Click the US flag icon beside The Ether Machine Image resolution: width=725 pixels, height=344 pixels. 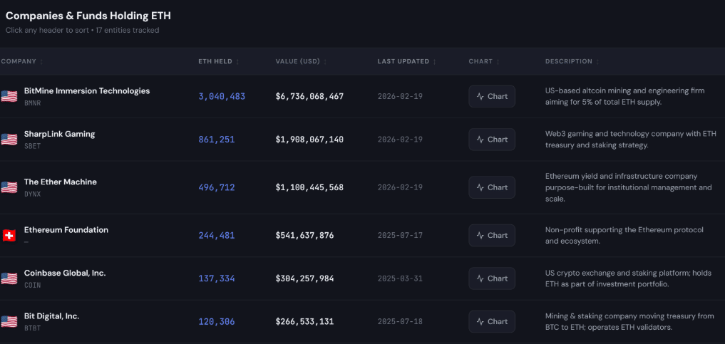click(x=9, y=187)
